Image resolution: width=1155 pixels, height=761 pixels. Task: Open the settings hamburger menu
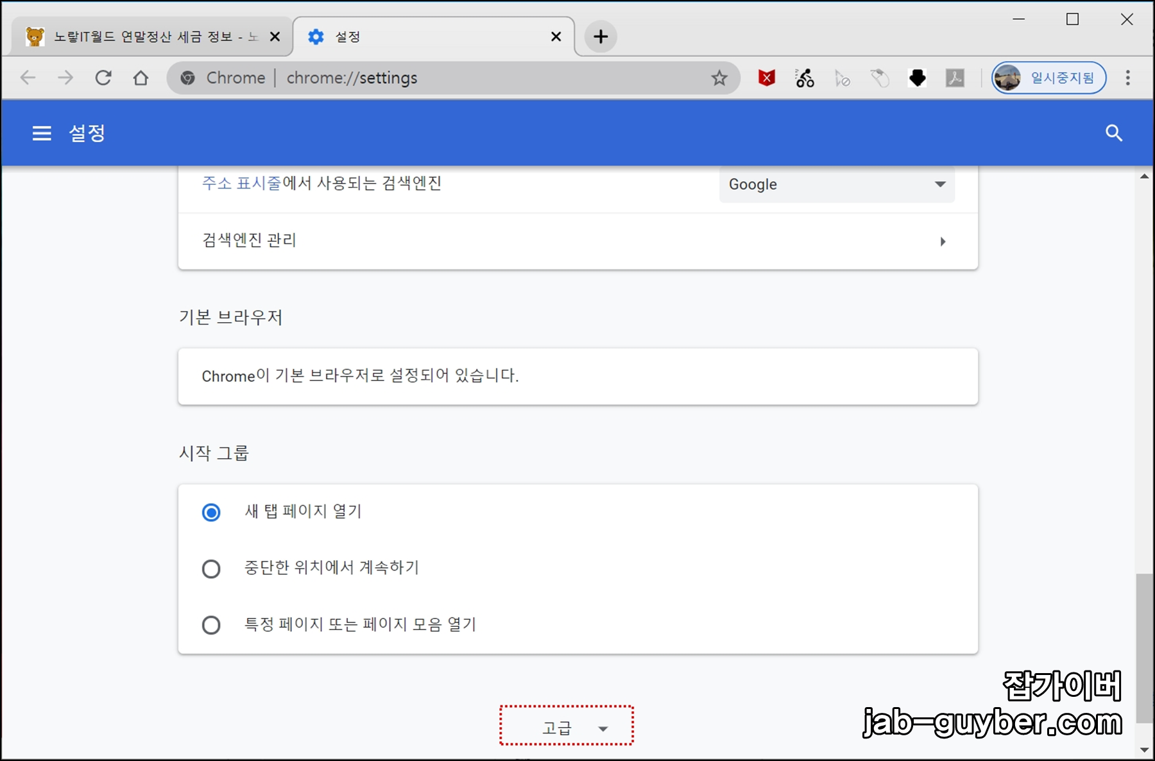coord(41,133)
